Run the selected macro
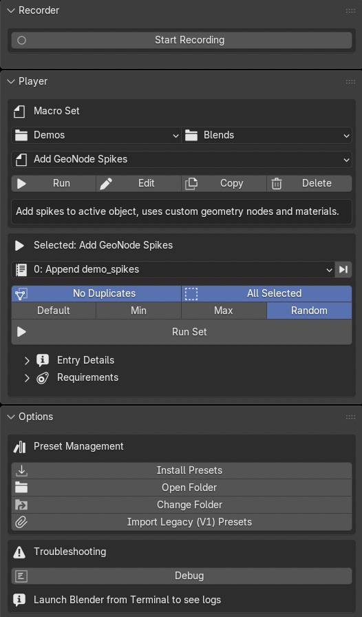This screenshot has height=617, width=362. pos(54,183)
